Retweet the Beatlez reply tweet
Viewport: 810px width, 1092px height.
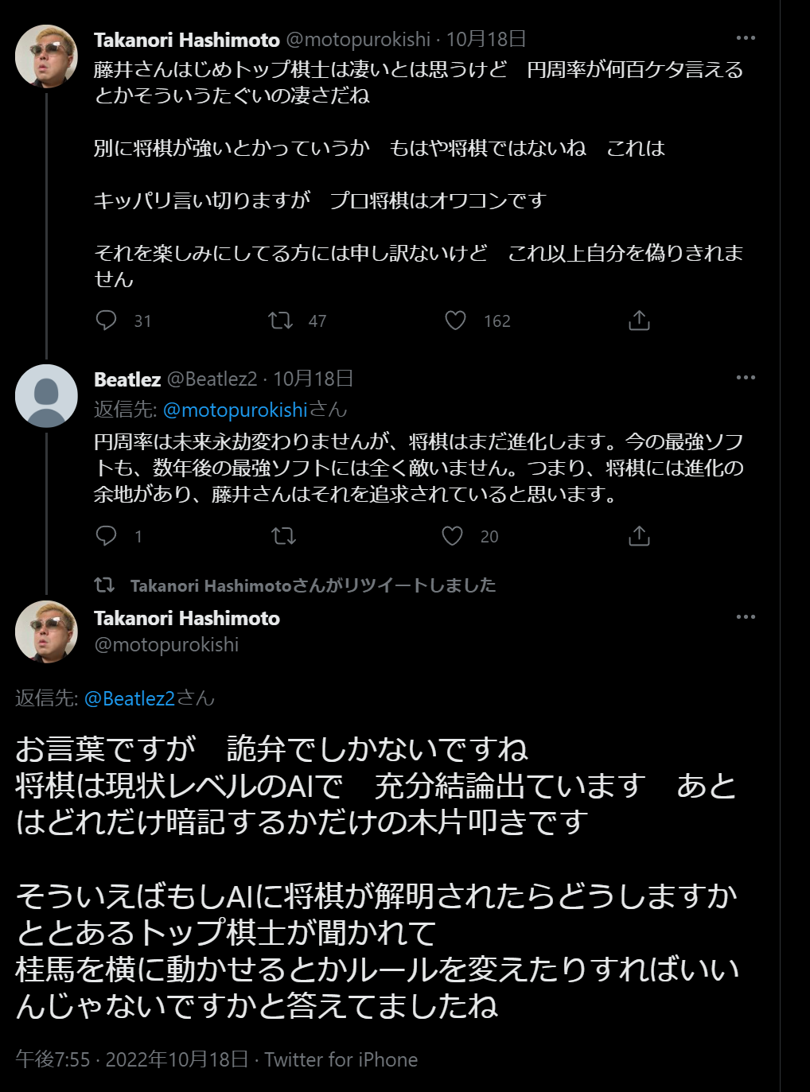[x=283, y=536]
